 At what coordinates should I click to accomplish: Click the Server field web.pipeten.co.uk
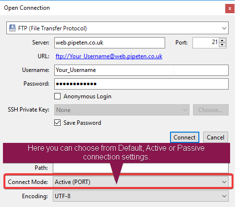click(x=109, y=43)
